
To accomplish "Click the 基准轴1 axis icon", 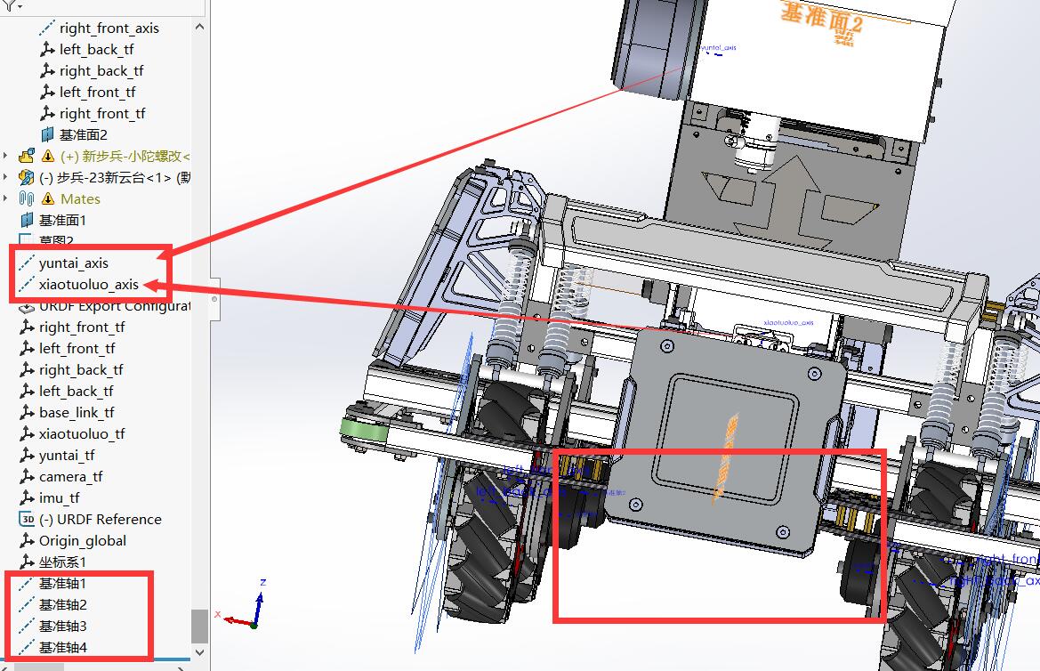I will [x=27, y=584].
